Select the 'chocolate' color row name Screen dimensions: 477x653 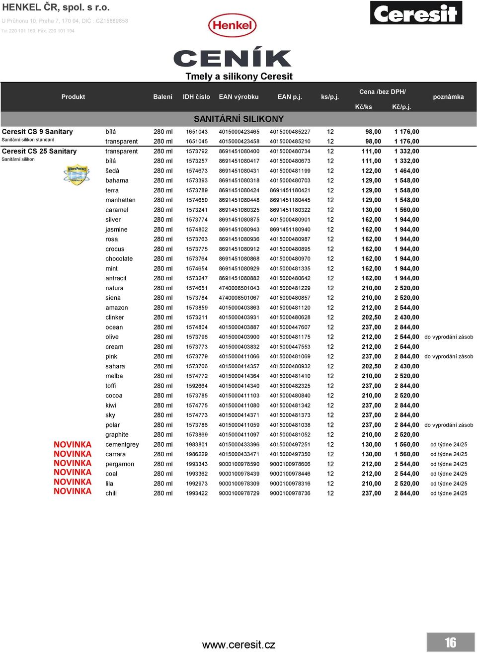[x=119, y=258]
